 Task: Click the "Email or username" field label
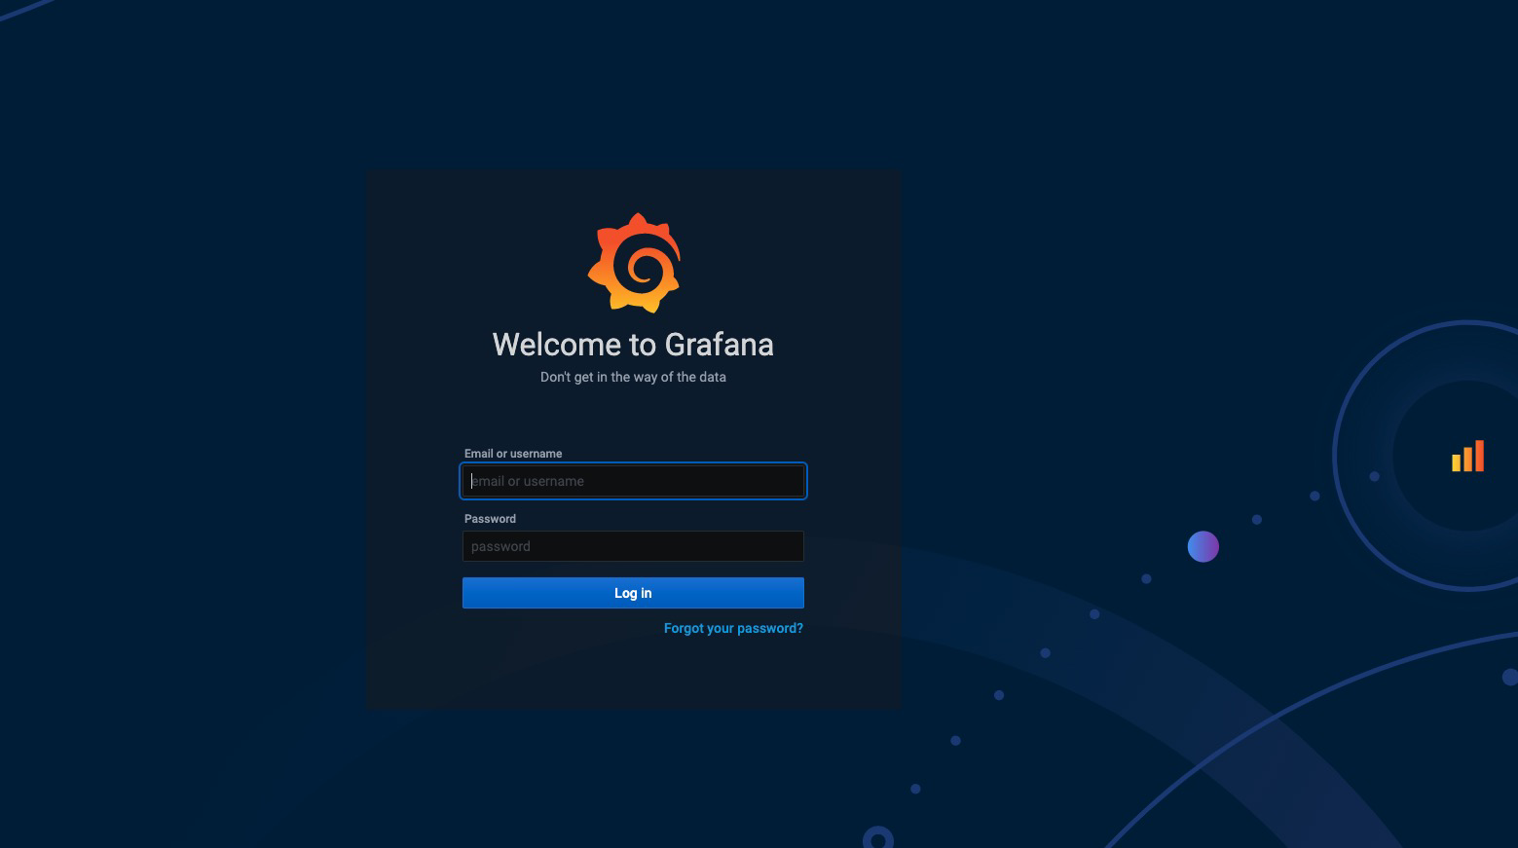pyautogui.click(x=513, y=454)
